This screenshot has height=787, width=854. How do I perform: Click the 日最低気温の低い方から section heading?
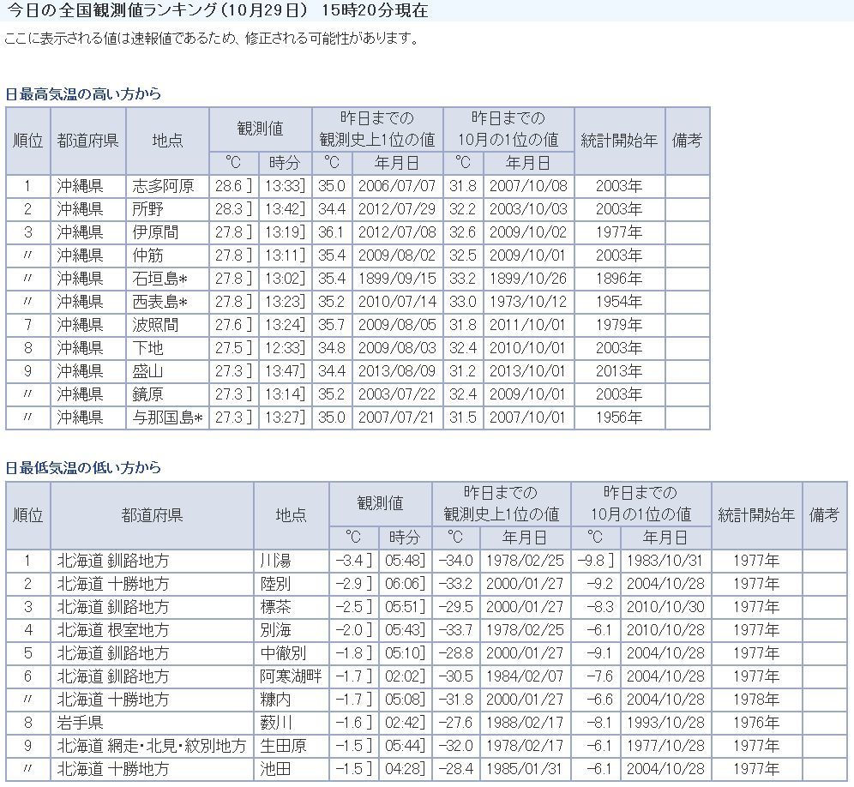[x=83, y=468]
